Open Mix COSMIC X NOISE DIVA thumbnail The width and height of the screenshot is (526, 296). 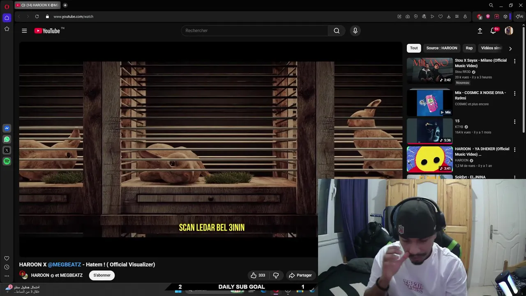click(x=429, y=103)
